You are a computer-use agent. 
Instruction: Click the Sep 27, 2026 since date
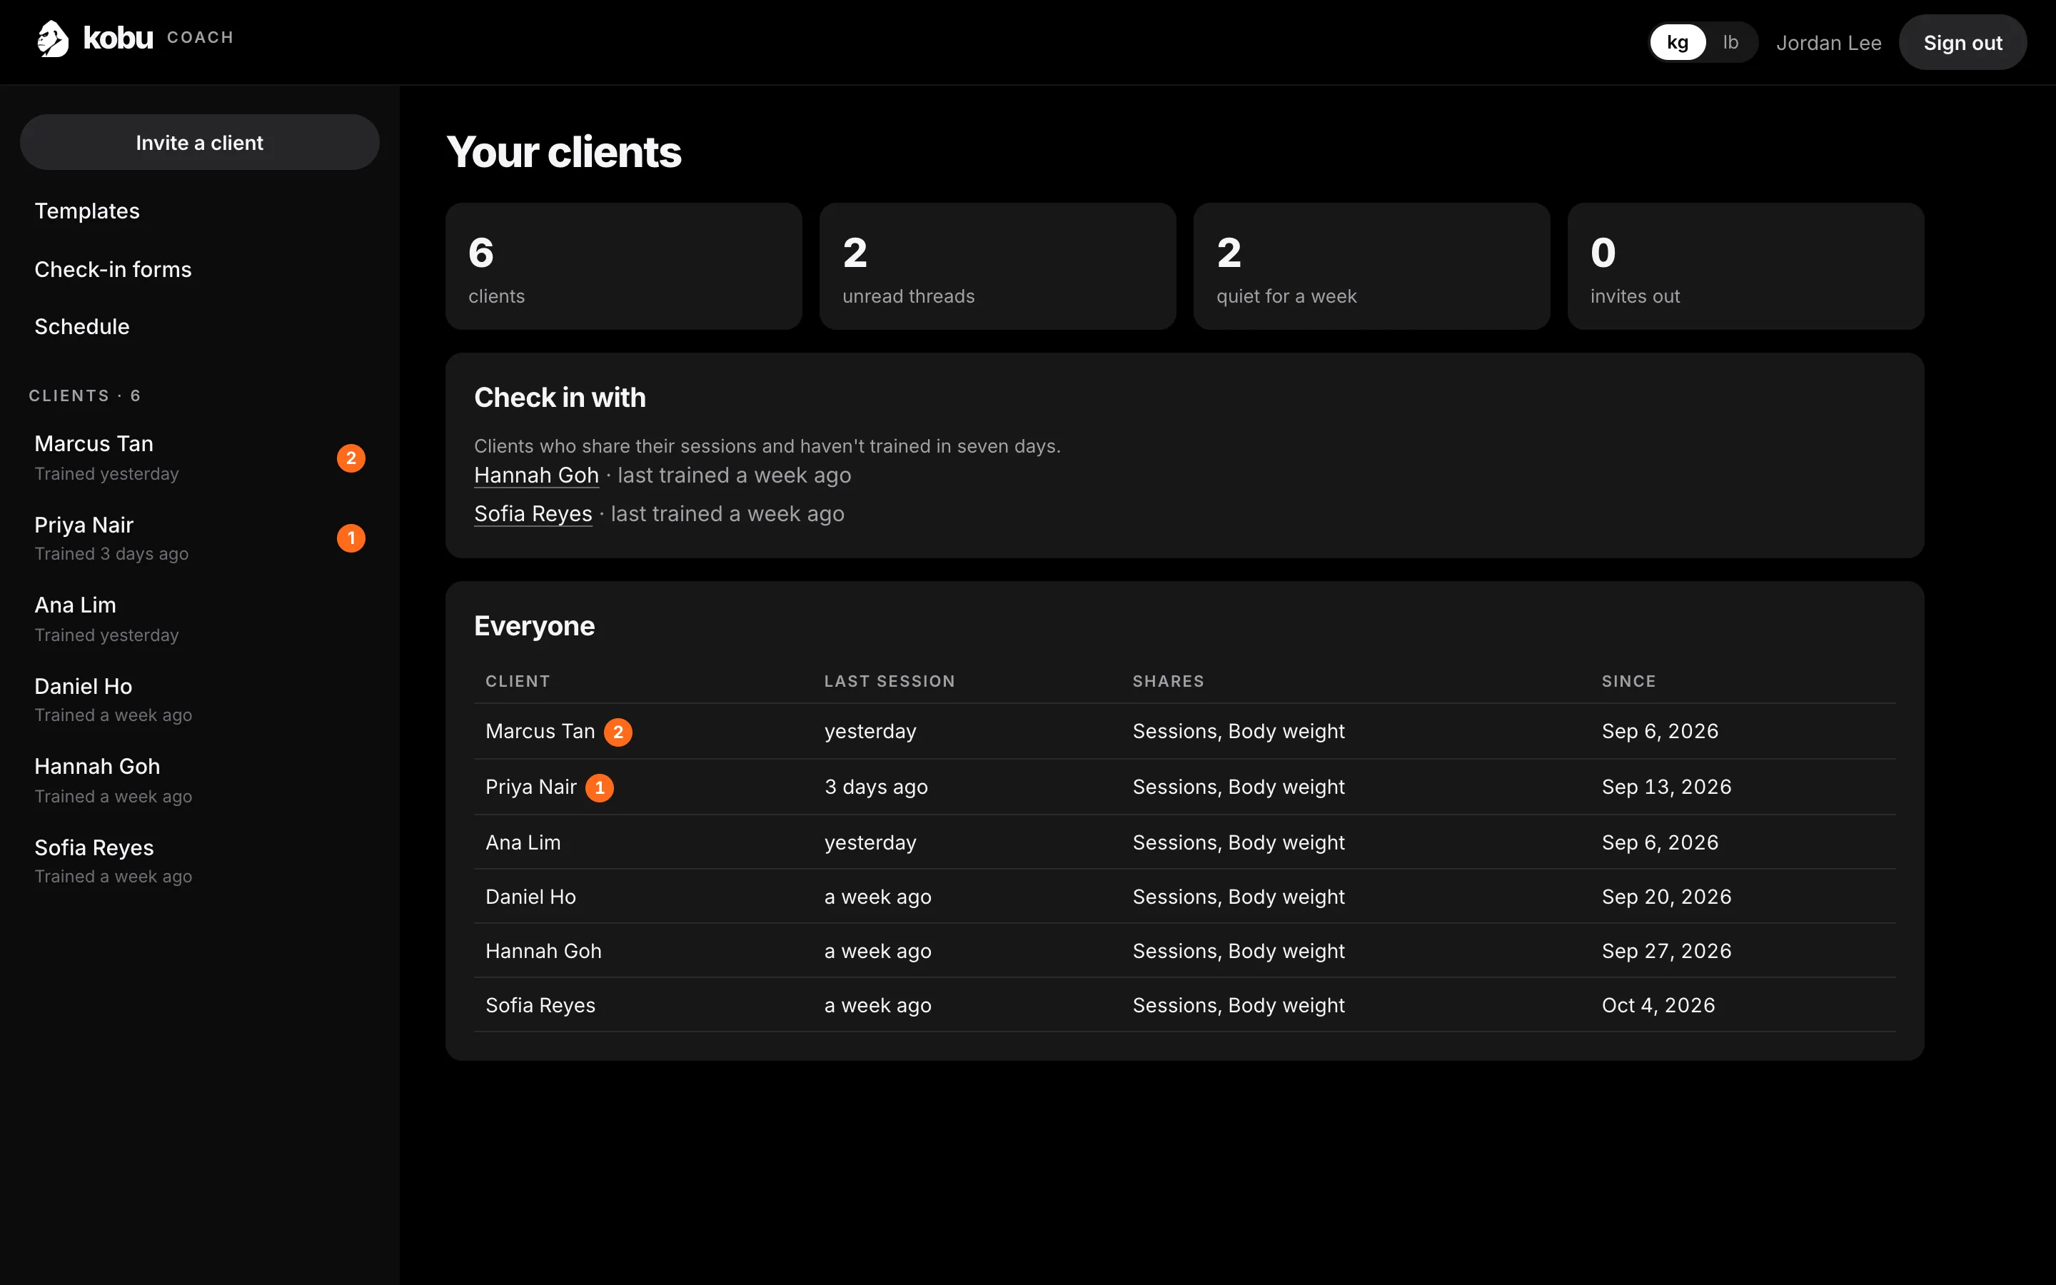point(1666,951)
